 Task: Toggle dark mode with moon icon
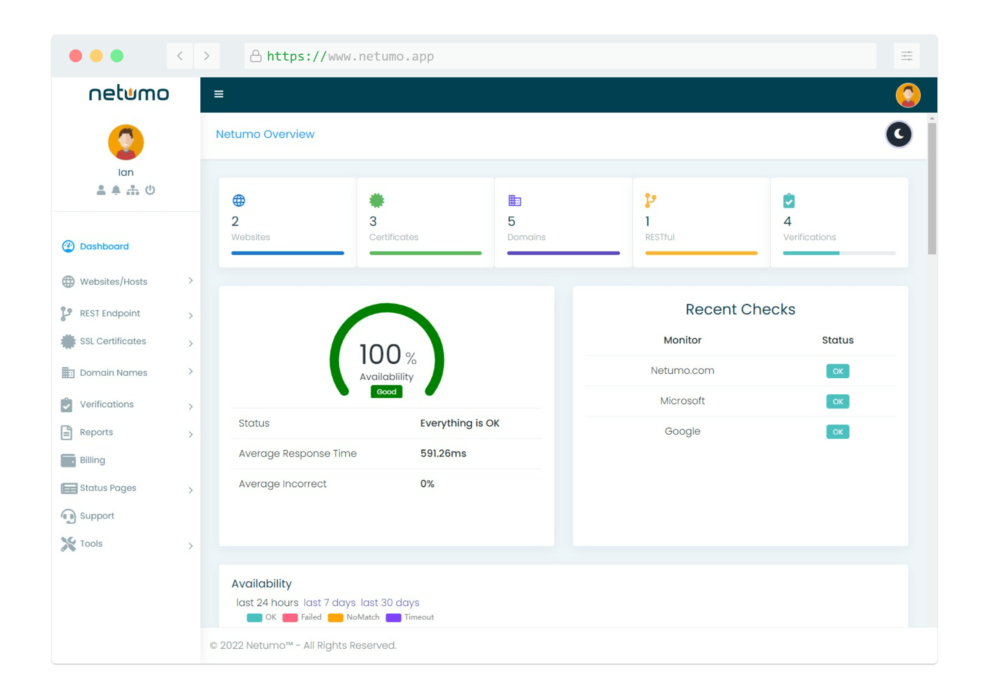pyautogui.click(x=899, y=134)
